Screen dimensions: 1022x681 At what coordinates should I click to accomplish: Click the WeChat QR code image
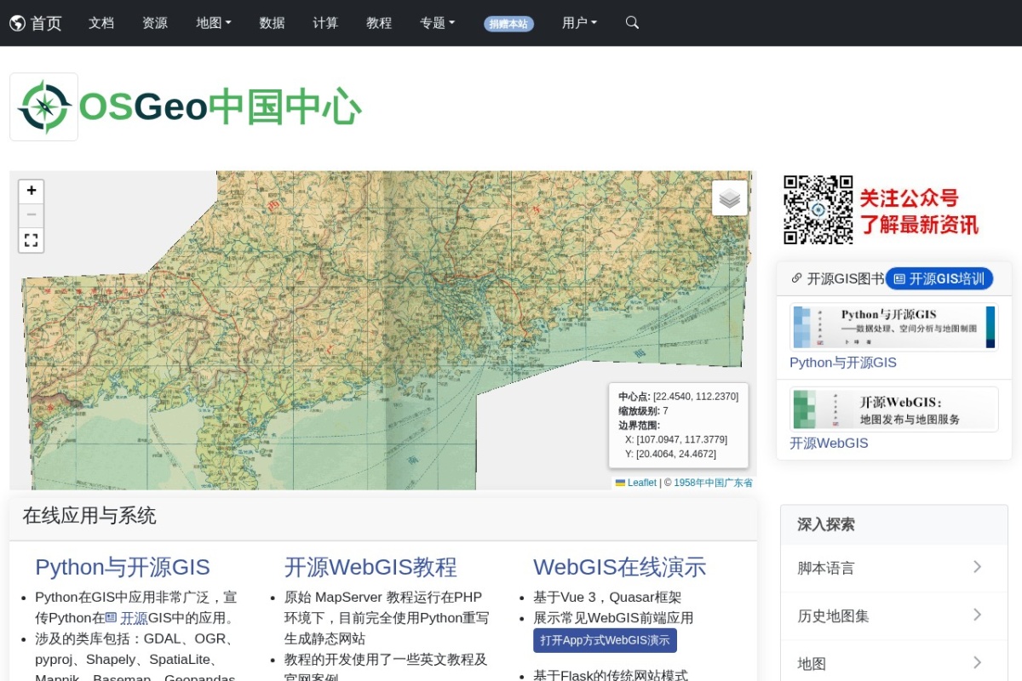(818, 209)
